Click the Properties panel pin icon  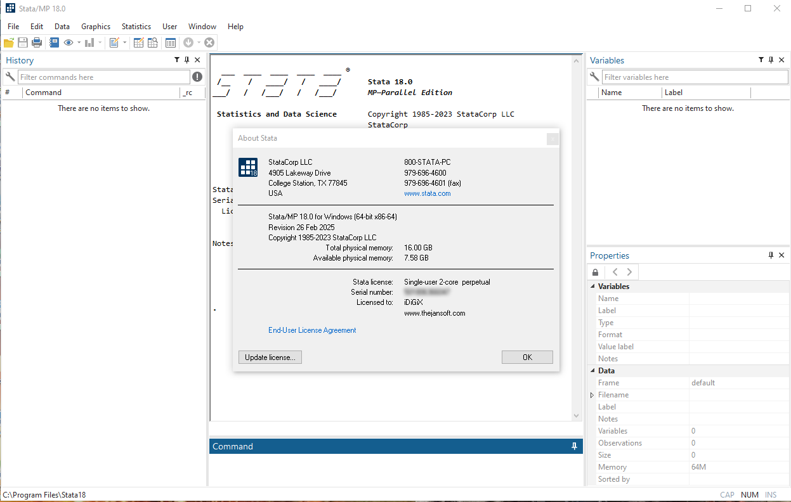771,255
